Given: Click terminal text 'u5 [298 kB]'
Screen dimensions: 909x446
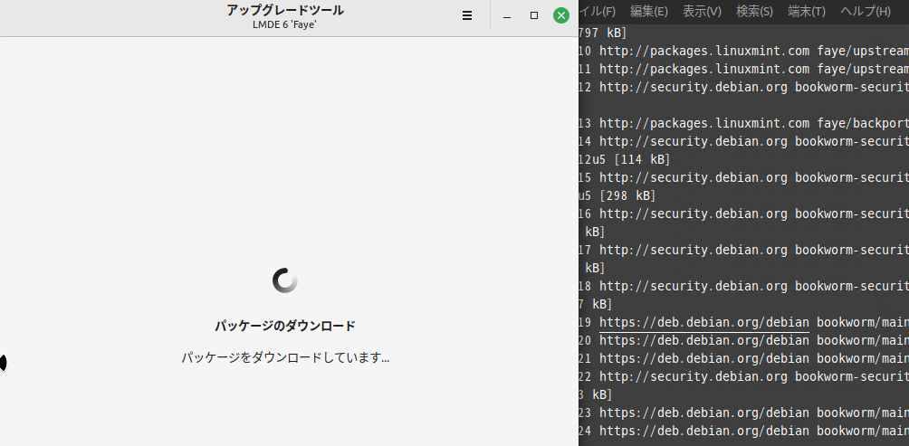Looking at the screenshot, I should click(x=617, y=195).
